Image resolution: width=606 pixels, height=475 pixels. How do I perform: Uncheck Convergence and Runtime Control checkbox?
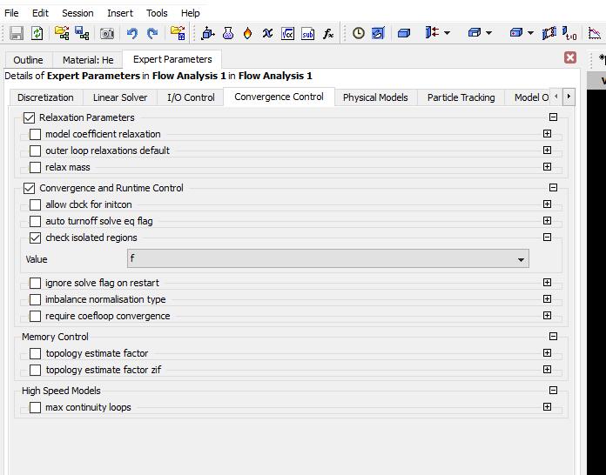(x=29, y=189)
